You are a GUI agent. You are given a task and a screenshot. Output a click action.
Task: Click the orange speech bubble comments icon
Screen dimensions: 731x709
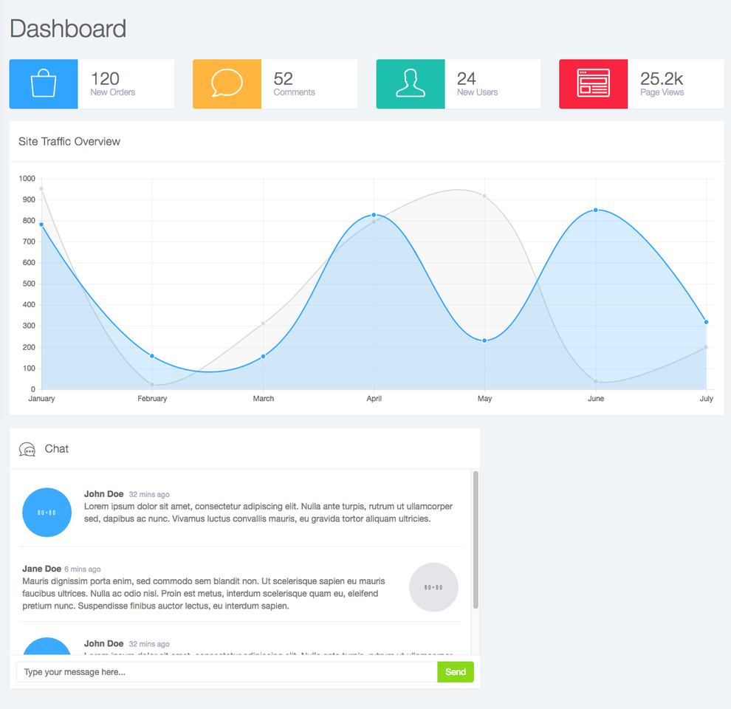[x=227, y=83]
